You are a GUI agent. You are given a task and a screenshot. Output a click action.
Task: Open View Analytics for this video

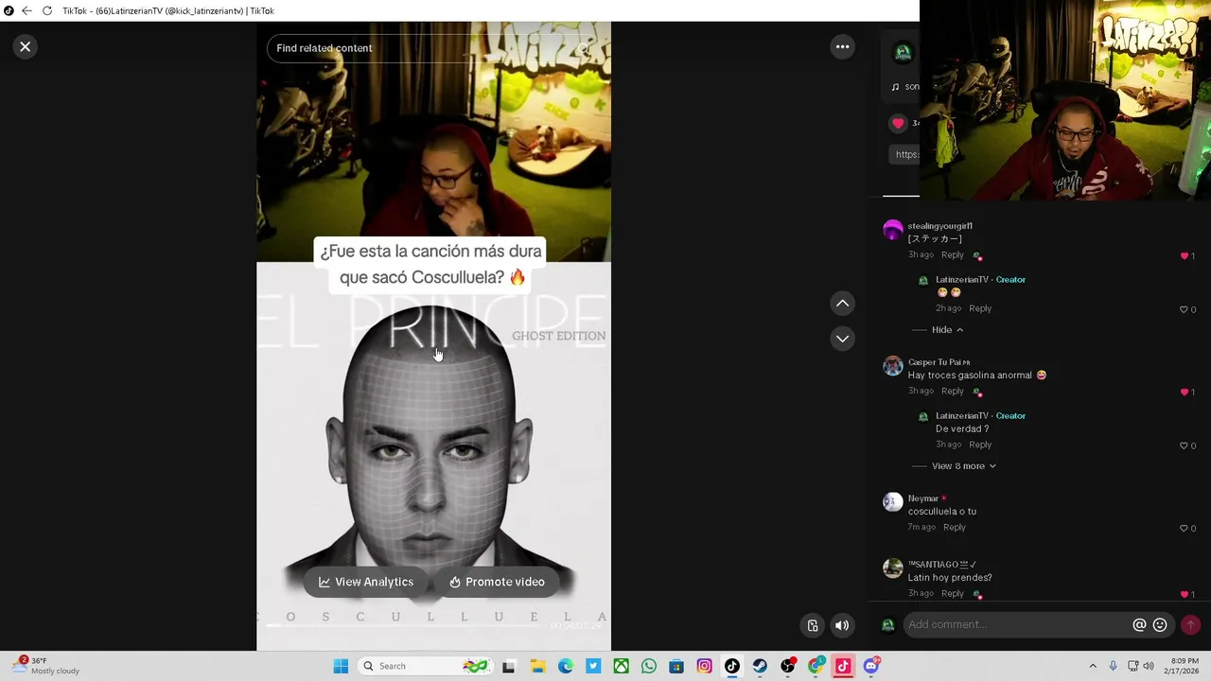[365, 583]
